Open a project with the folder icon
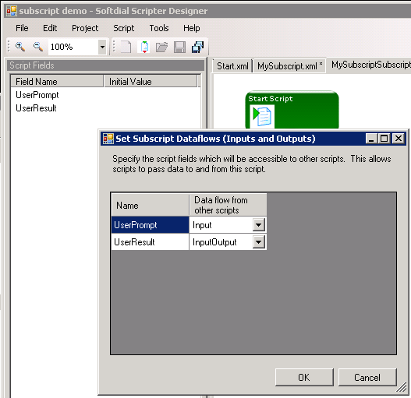Image resolution: width=411 pixels, height=398 pixels. click(161, 48)
